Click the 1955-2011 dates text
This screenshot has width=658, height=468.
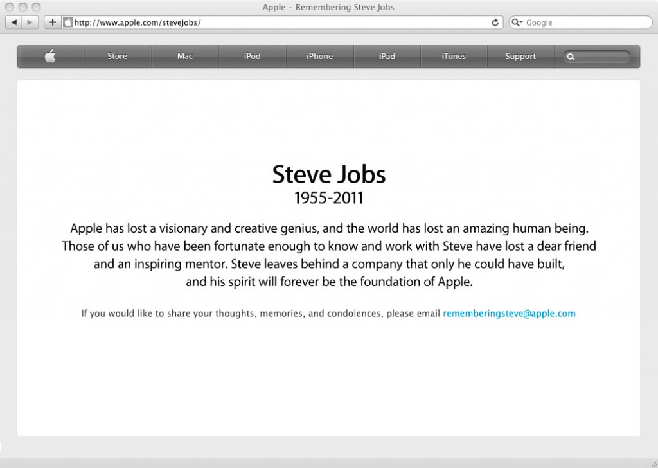[328, 198]
